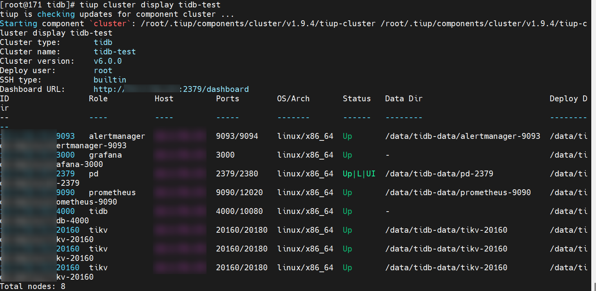
Task: Click the 'Role' column header
Action: (98, 99)
